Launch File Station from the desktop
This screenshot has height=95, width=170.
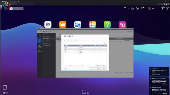point(63,25)
